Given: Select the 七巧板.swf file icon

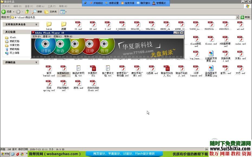Looking at the screenshot, I should [152, 68].
